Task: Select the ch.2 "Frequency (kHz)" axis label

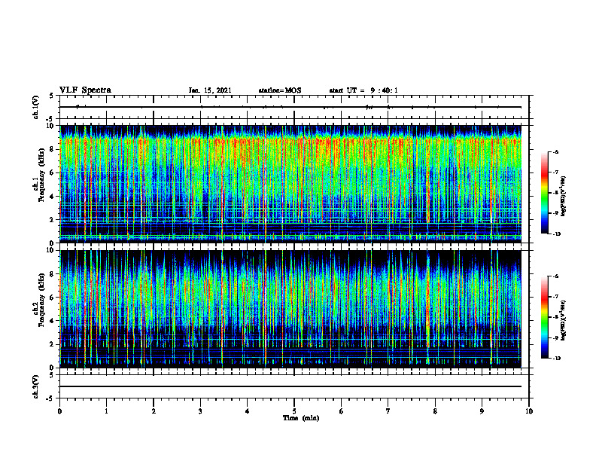Action: pyautogui.click(x=42, y=300)
